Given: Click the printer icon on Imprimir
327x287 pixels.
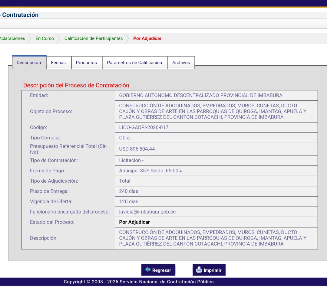Looking at the screenshot, I should (x=199, y=270).
